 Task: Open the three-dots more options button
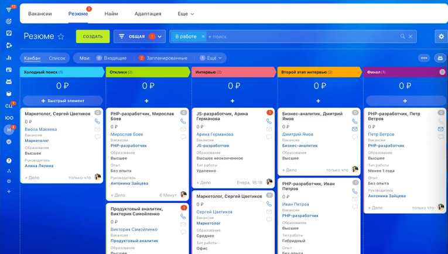pos(424,58)
